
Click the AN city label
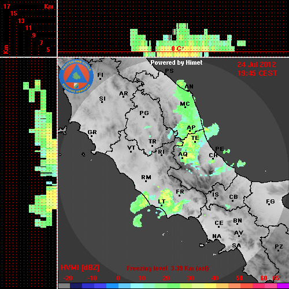pos(189,87)
